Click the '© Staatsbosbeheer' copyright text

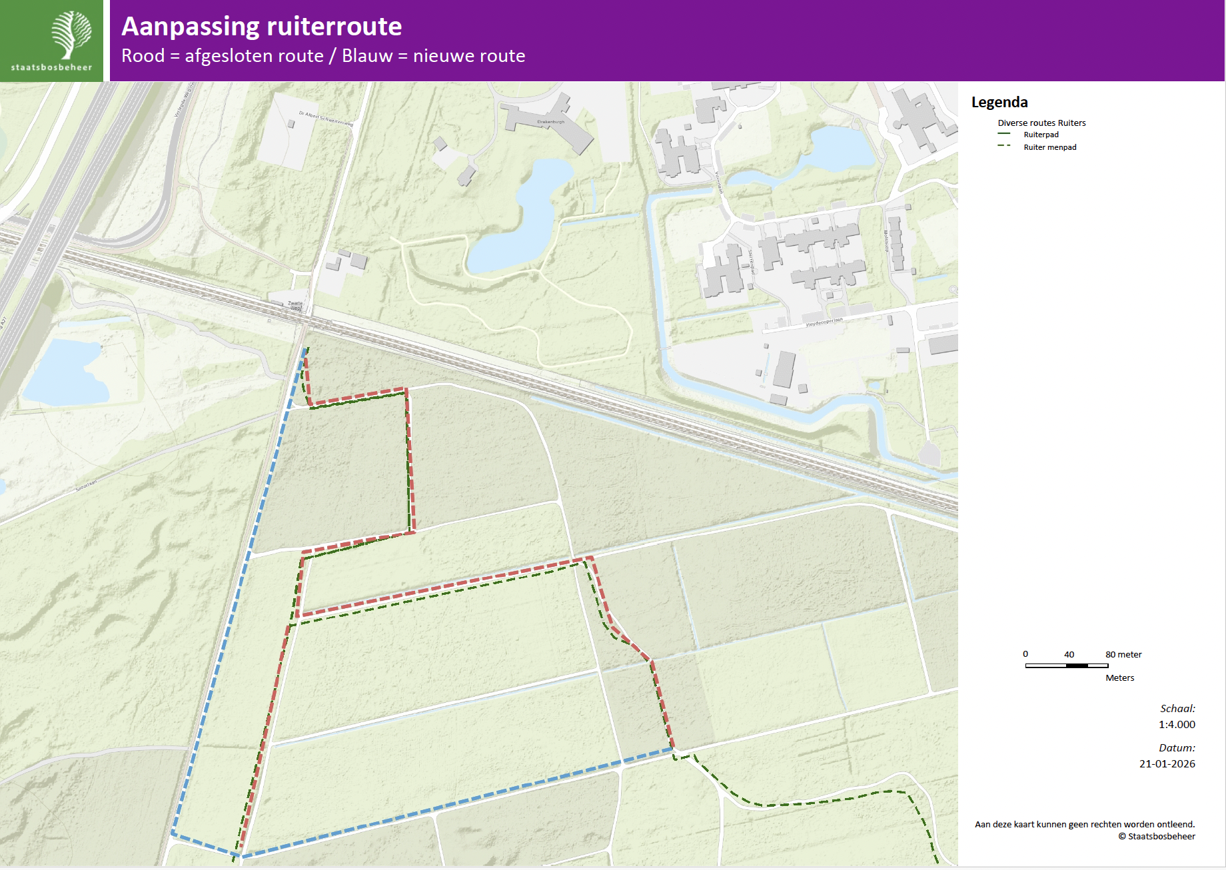1156,836
